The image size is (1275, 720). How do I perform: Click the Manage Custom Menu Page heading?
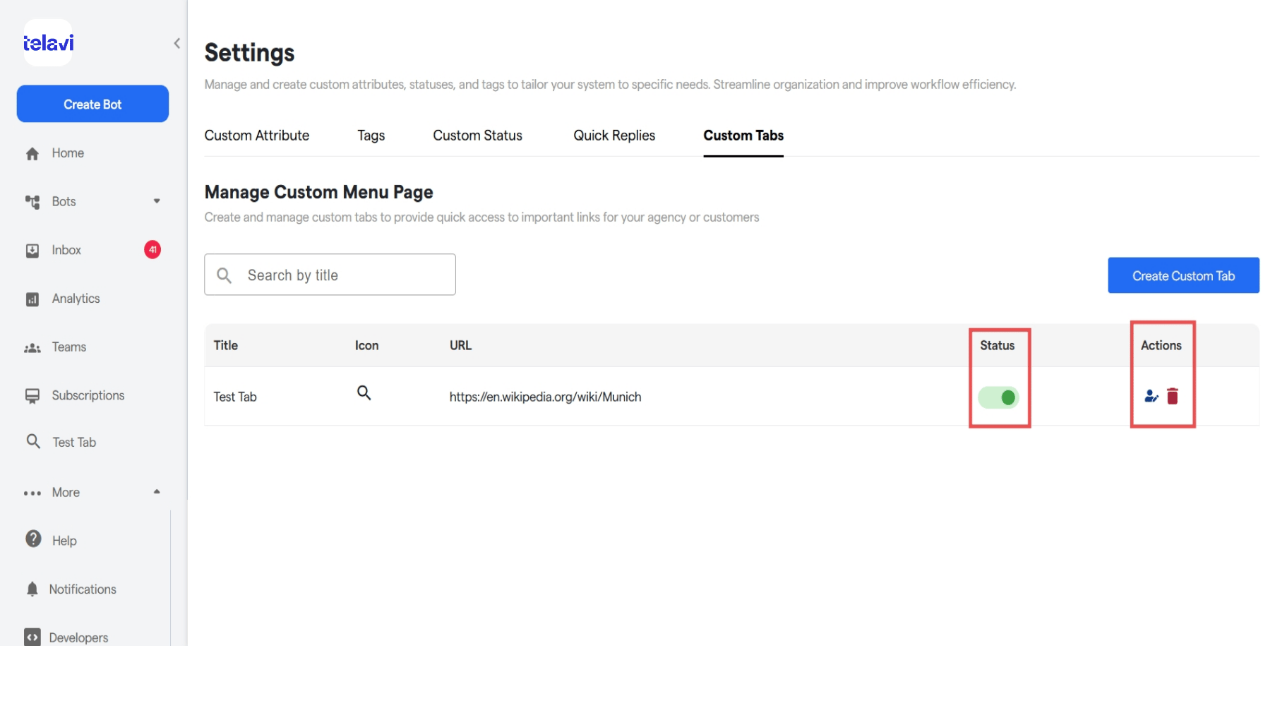(x=318, y=192)
